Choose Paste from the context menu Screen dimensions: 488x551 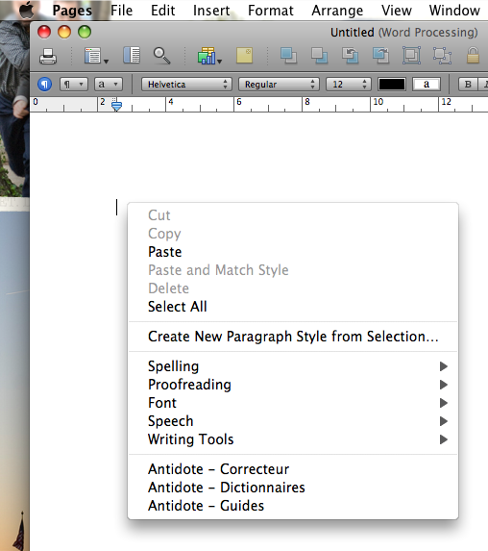[293, 252]
